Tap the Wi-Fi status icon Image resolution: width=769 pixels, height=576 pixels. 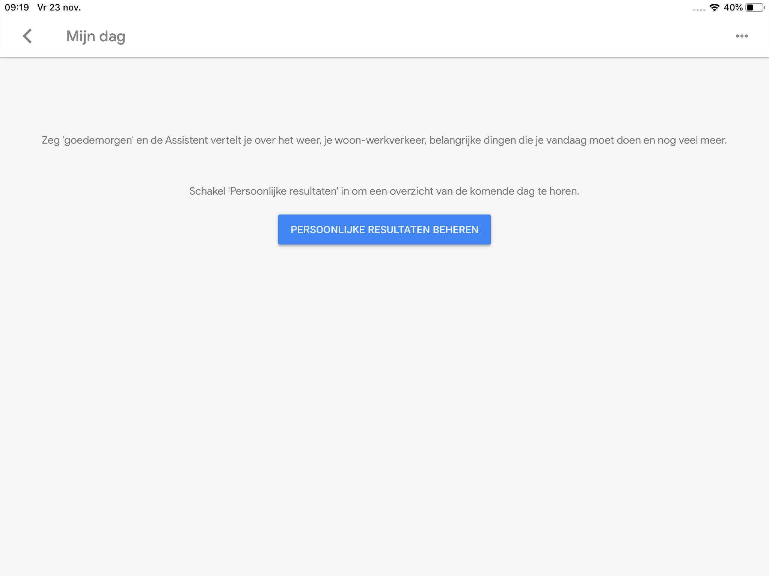coord(714,7)
